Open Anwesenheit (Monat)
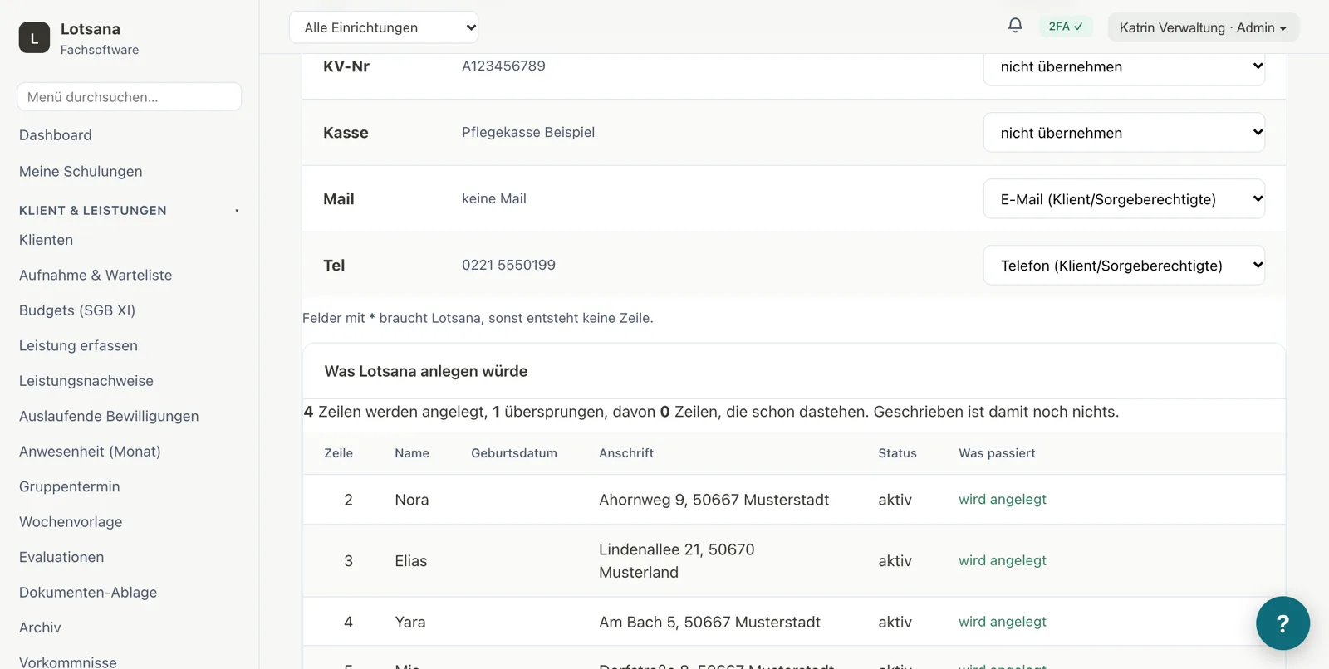 pos(90,452)
